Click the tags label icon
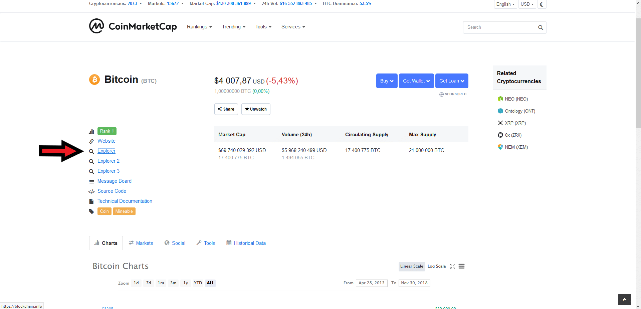Screen dimensions: 641x309 tap(91, 211)
